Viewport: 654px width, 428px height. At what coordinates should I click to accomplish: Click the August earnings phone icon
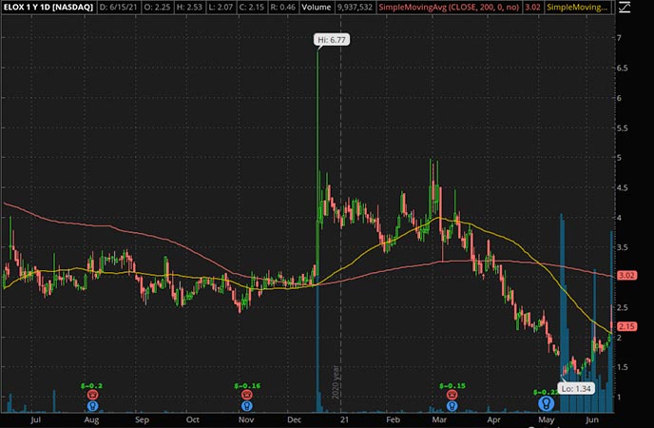pos(92,395)
